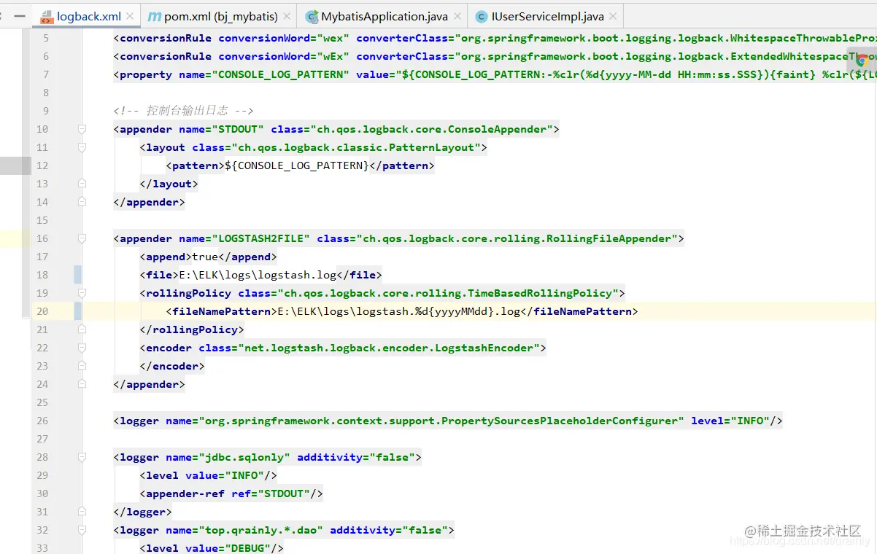
Task: Collapse rollingPolicy element at line 19
Action: click(82, 293)
